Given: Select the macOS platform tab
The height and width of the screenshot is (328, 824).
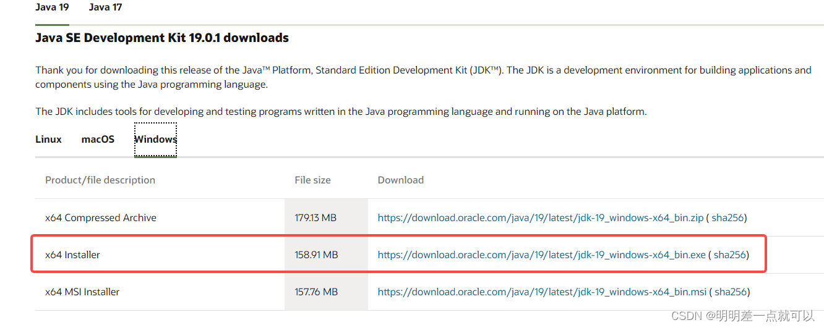Looking at the screenshot, I should pos(98,140).
